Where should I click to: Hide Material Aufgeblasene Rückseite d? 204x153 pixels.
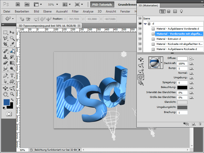coord(140,49)
